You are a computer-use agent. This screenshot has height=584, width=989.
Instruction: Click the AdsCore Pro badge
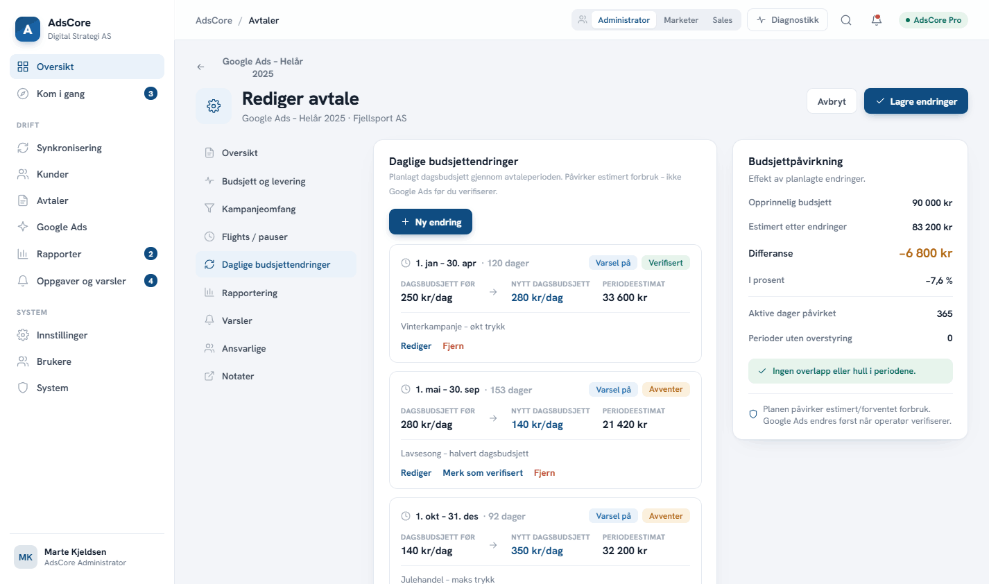[x=934, y=20]
